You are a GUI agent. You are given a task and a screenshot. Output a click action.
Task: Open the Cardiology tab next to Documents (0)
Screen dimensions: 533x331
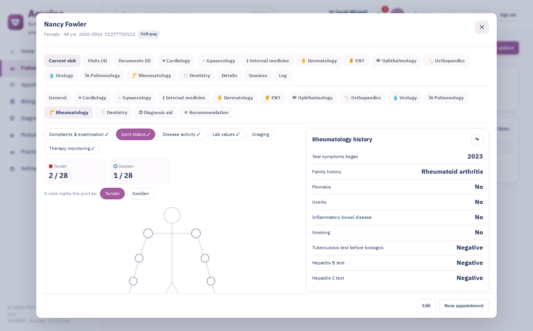176,61
